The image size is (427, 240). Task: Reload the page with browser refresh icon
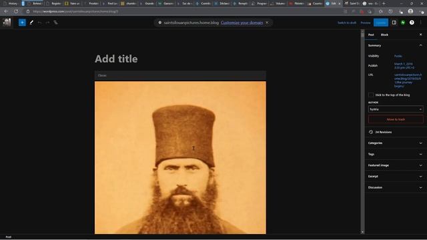tap(16, 11)
